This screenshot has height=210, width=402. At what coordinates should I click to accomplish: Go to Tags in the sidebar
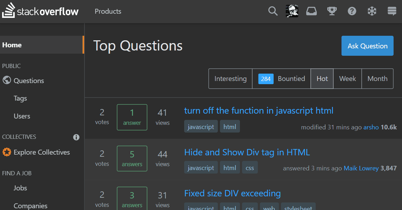[x=20, y=99]
